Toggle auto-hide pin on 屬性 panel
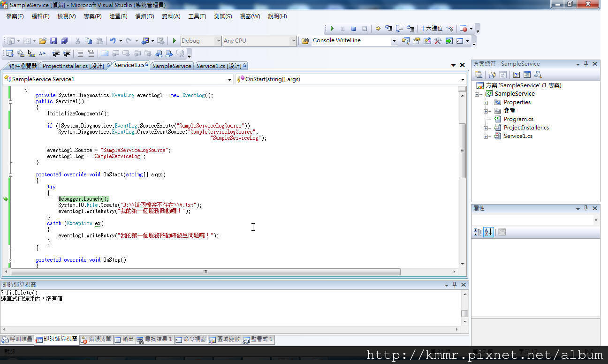The width and height of the screenshot is (608, 364). [586, 208]
